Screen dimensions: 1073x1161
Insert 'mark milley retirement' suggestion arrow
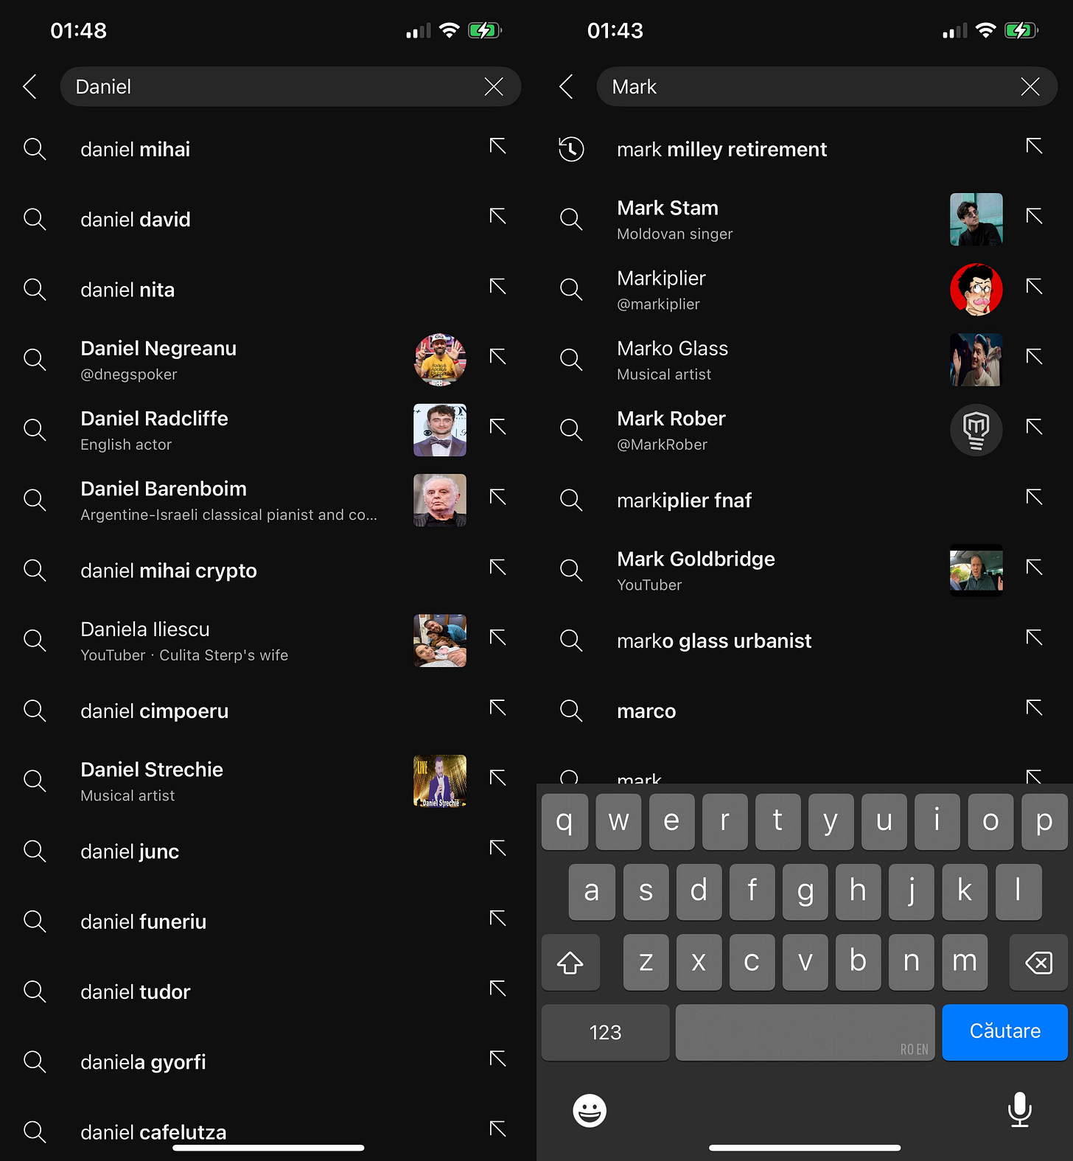coord(1035,146)
